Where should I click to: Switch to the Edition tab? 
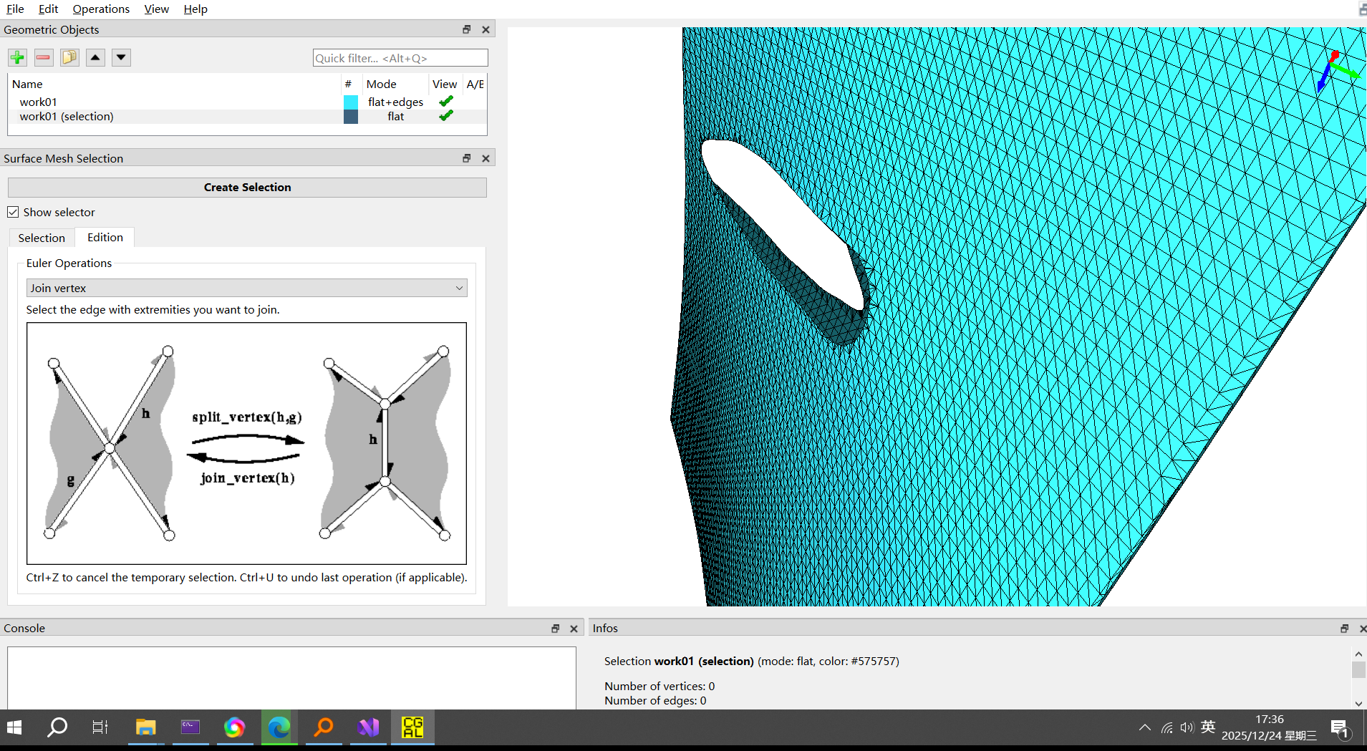tap(105, 237)
